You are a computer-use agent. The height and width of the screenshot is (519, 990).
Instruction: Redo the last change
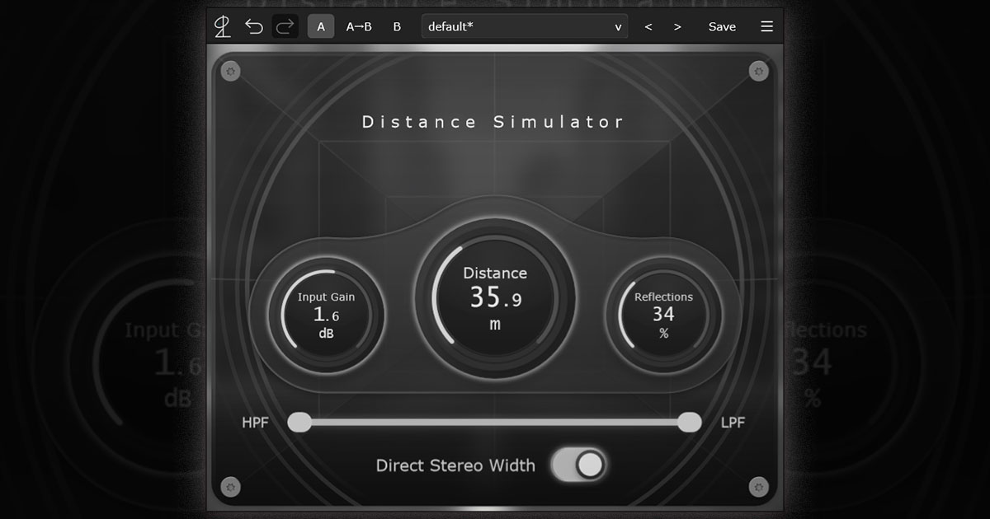click(285, 26)
